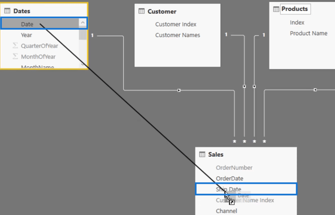Screen dimensions: 335x215
Task: Select the Customer Index field
Action: coord(176,24)
